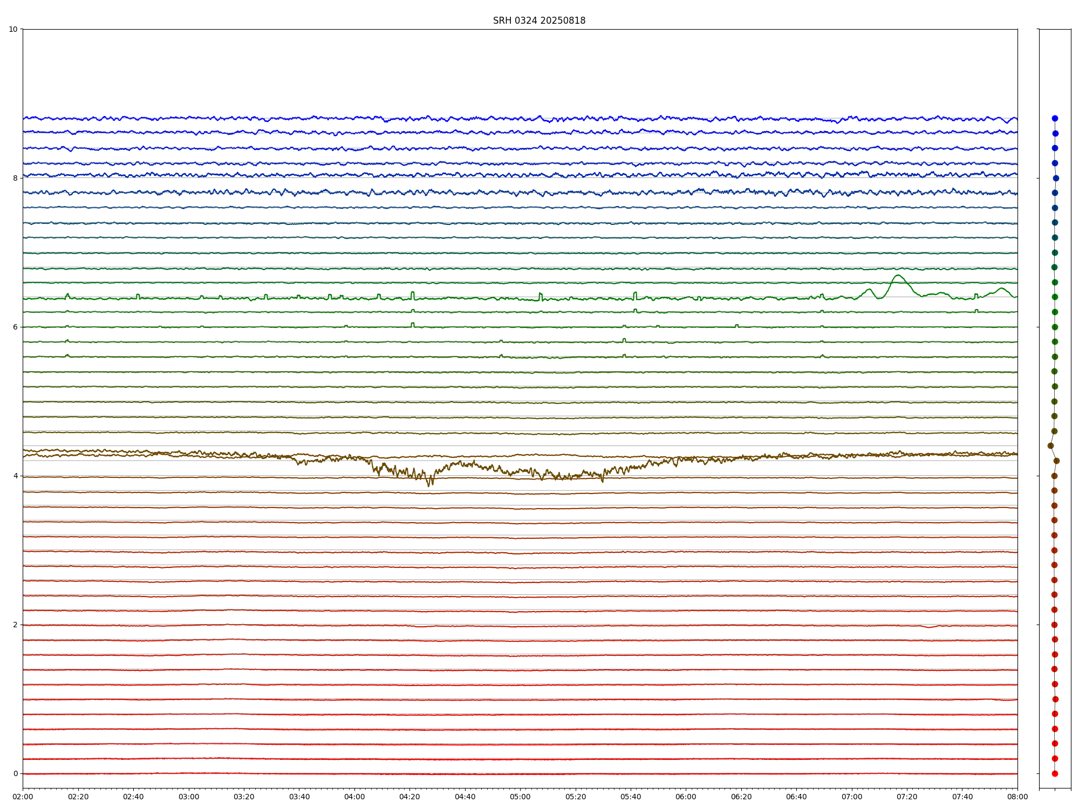Image resolution: width=1079 pixels, height=809 pixels.
Task: Click the brown dot offset right near level 4.2
Action: (1056, 461)
